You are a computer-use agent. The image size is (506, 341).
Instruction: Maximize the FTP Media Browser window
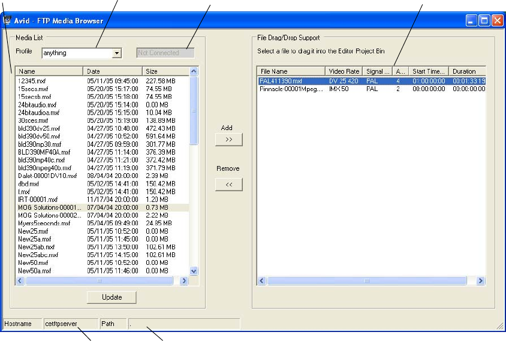[484, 20]
